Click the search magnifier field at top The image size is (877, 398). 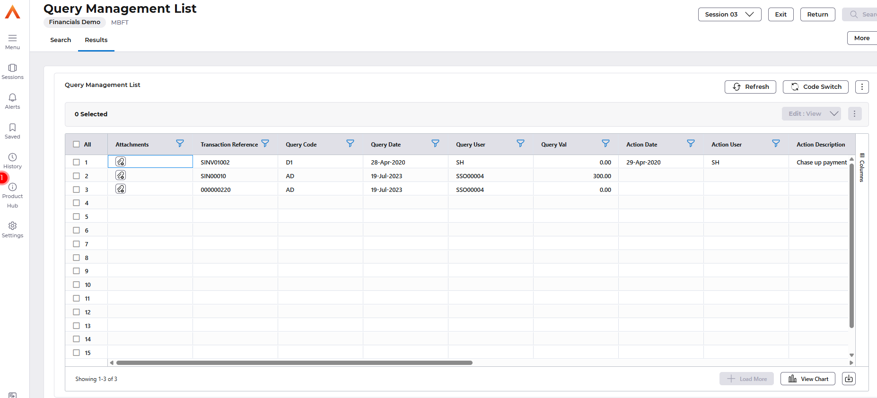pyautogui.click(x=859, y=15)
